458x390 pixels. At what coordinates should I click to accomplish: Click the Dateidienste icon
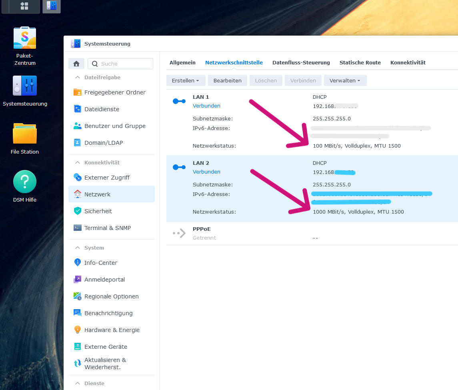tap(78, 109)
